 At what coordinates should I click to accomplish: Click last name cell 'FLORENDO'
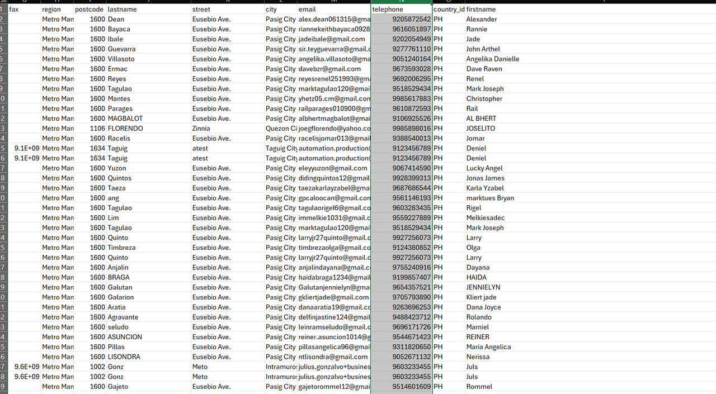pos(148,129)
